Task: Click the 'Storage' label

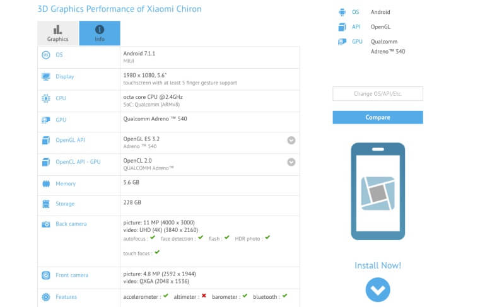Action: point(65,204)
